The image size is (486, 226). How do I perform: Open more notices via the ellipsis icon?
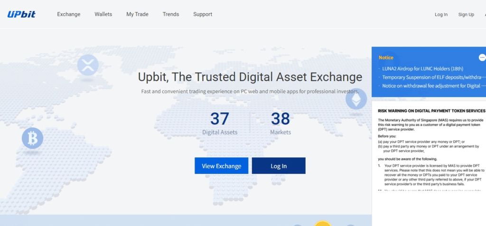point(482,57)
